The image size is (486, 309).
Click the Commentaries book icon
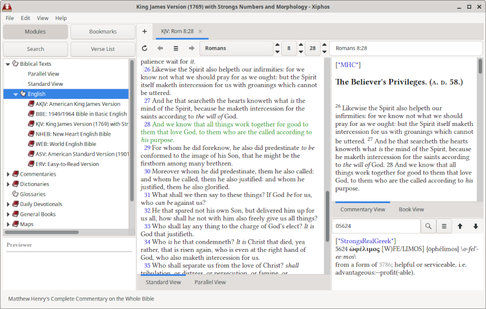pos(15,174)
